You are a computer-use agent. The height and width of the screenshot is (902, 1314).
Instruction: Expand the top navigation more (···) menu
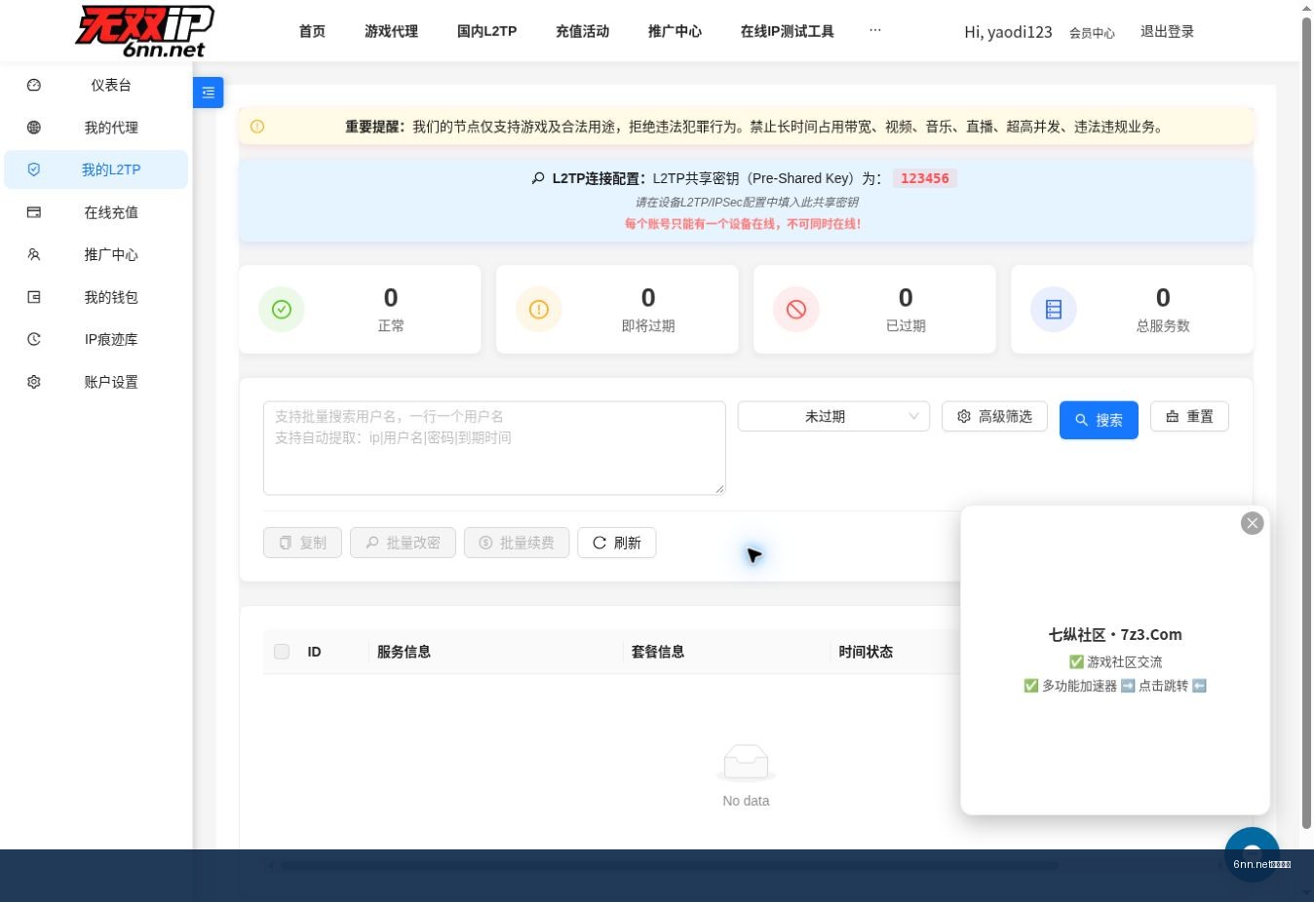point(875,31)
